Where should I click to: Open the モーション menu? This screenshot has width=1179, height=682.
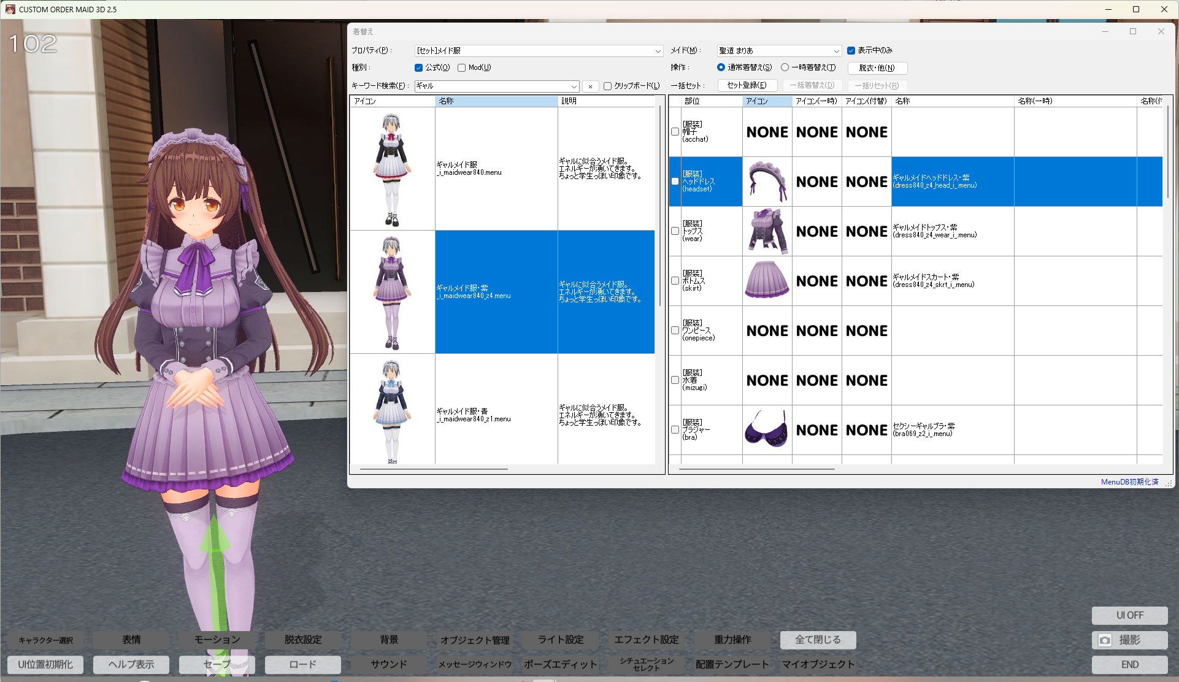[x=217, y=640]
